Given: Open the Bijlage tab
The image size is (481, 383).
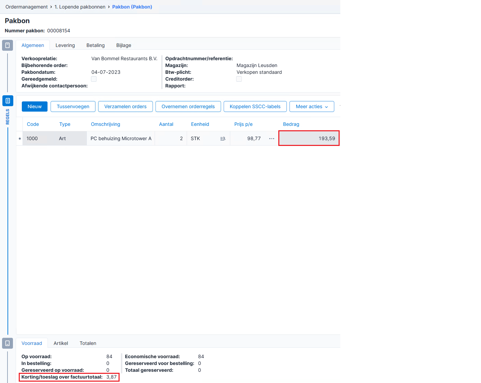Looking at the screenshot, I should pyautogui.click(x=124, y=45).
